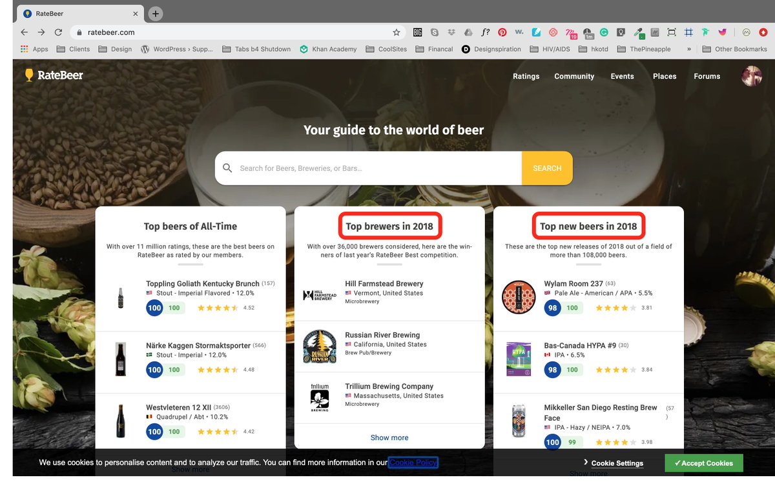Open the Ratings menu

526,76
